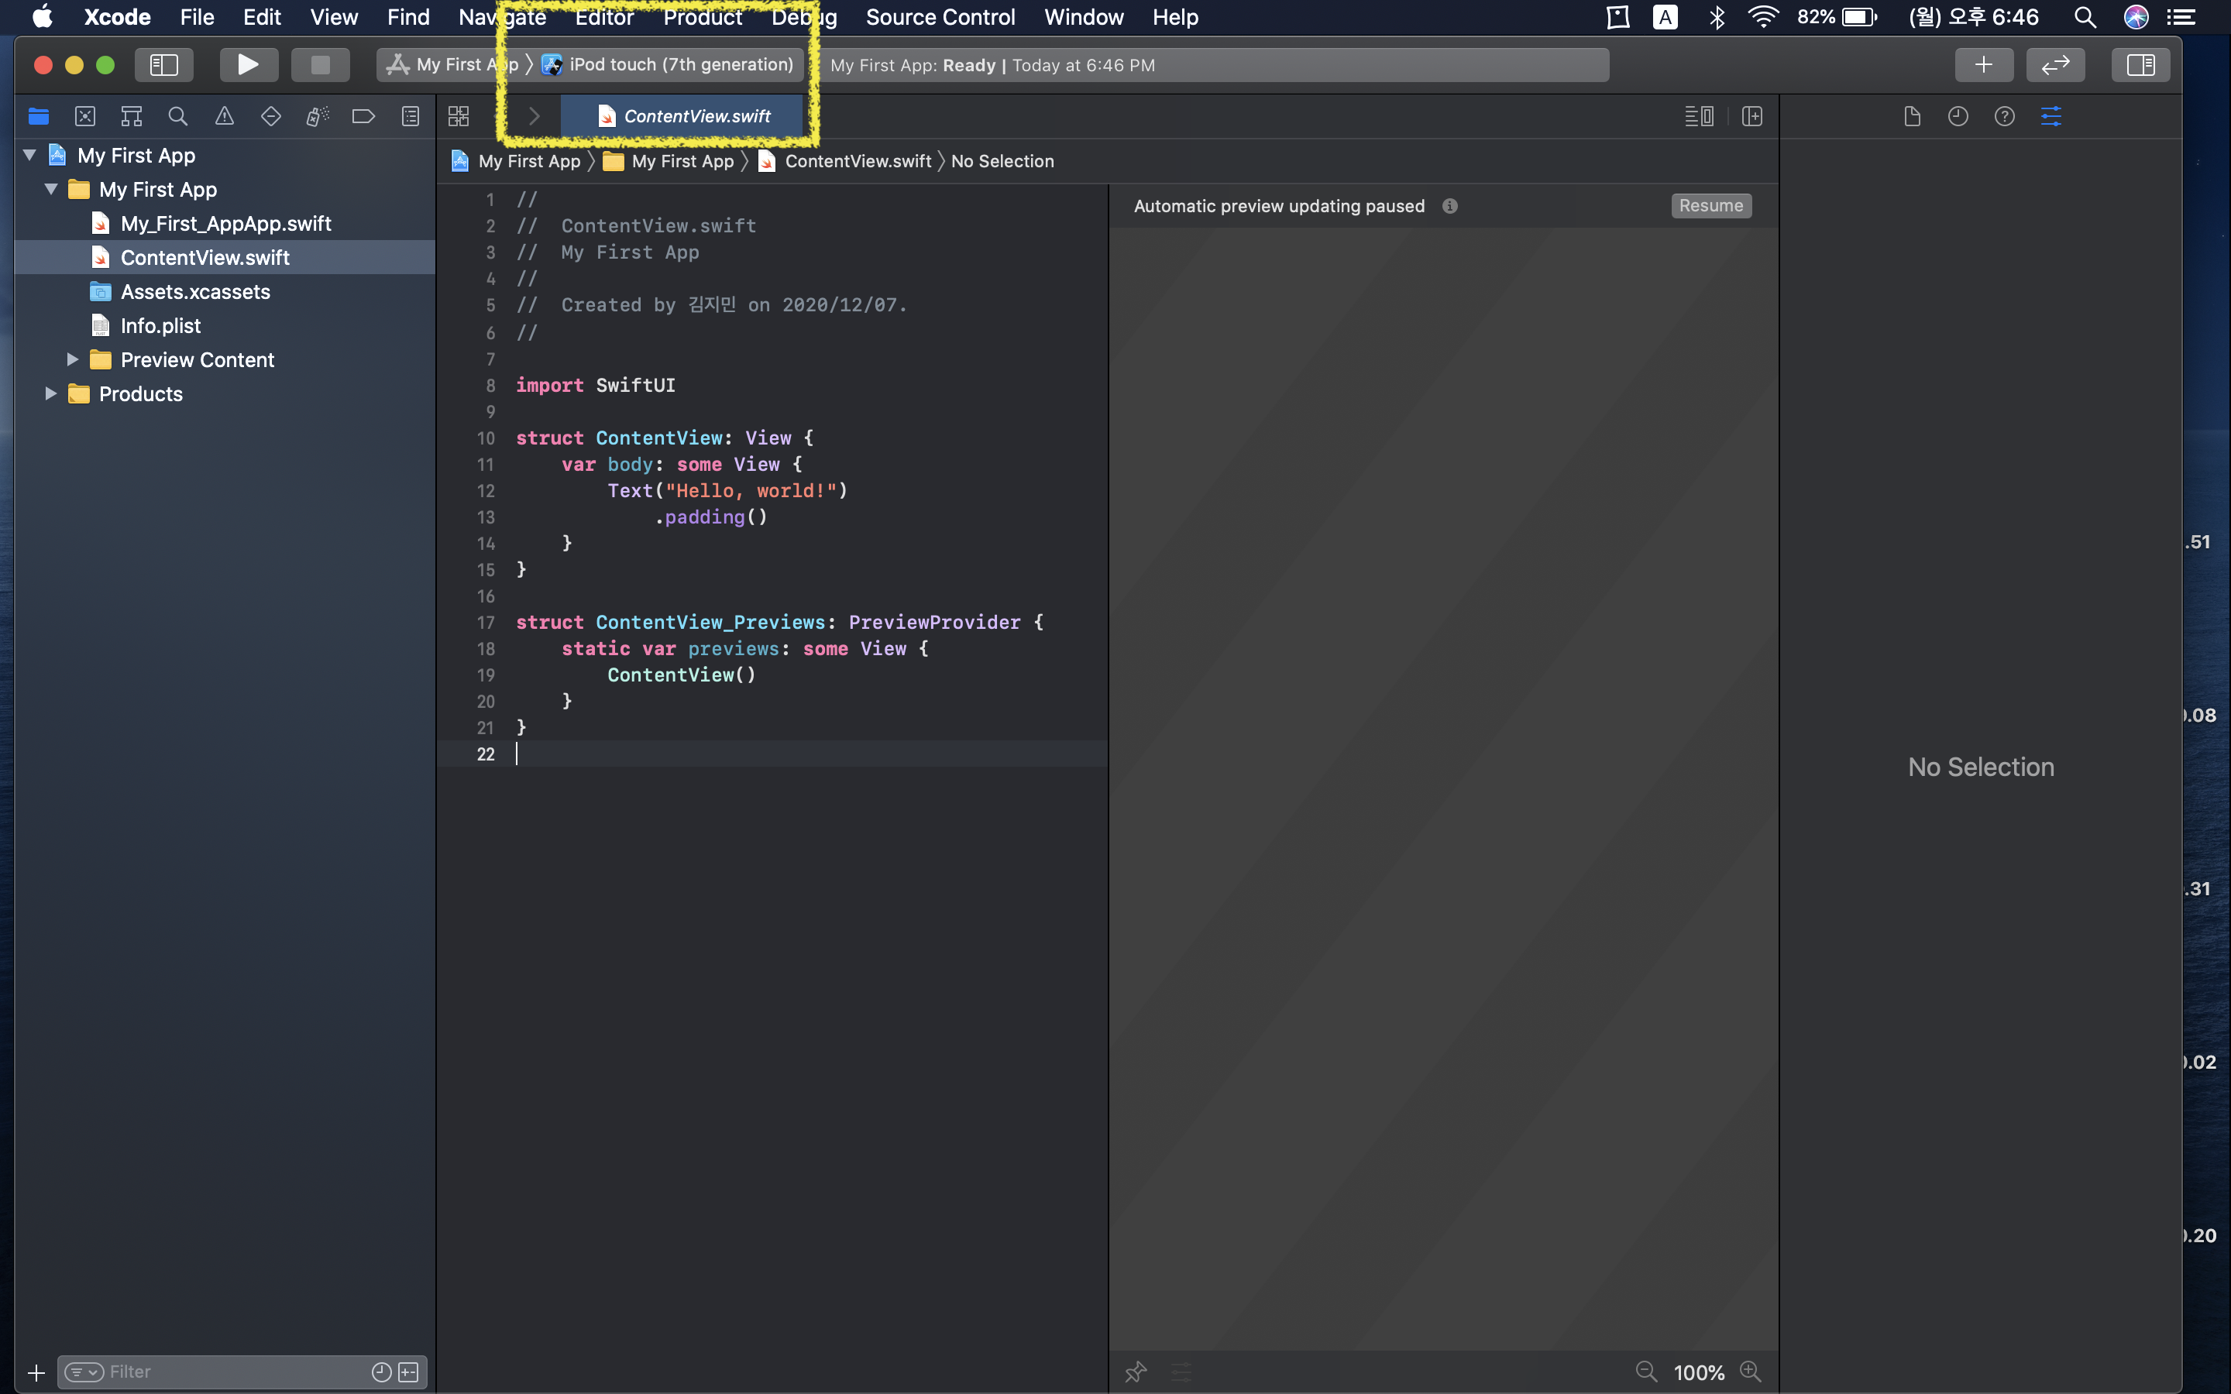
Task: Open the Help menu
Action: click(1174, 16)
